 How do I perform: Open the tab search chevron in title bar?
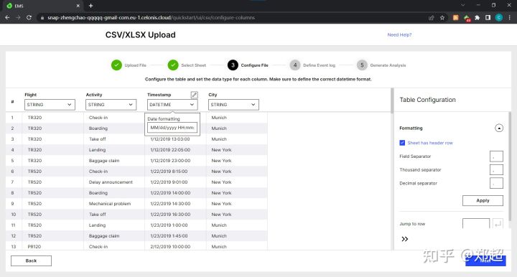[x=463, y=5]
